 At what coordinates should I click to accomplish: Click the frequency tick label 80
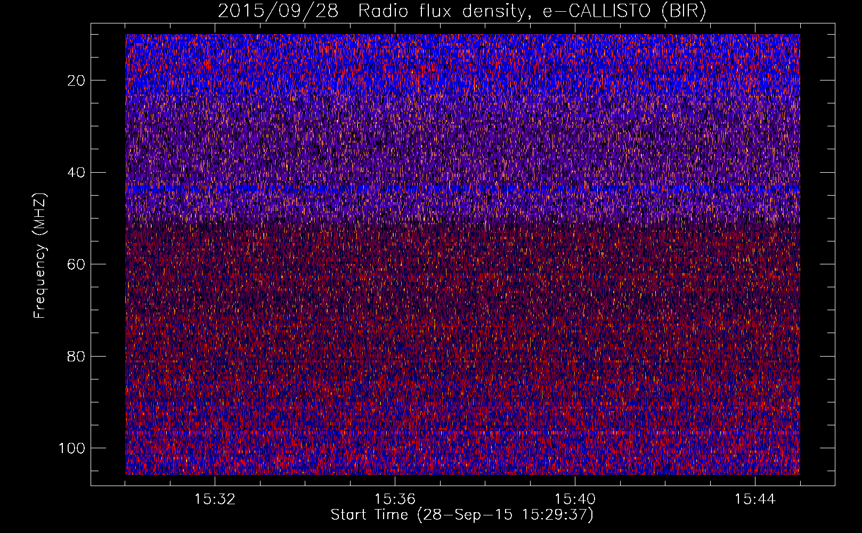click(x=76, y=356)
